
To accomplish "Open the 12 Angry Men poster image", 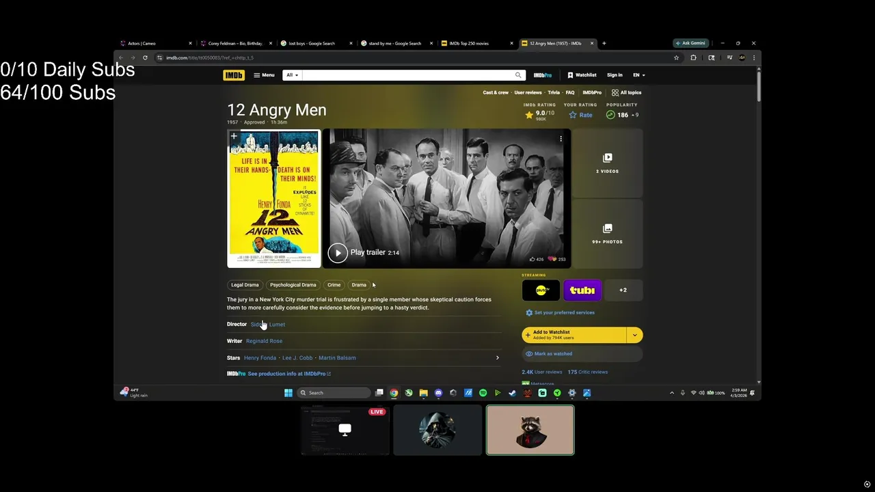I will click(274, 199).
